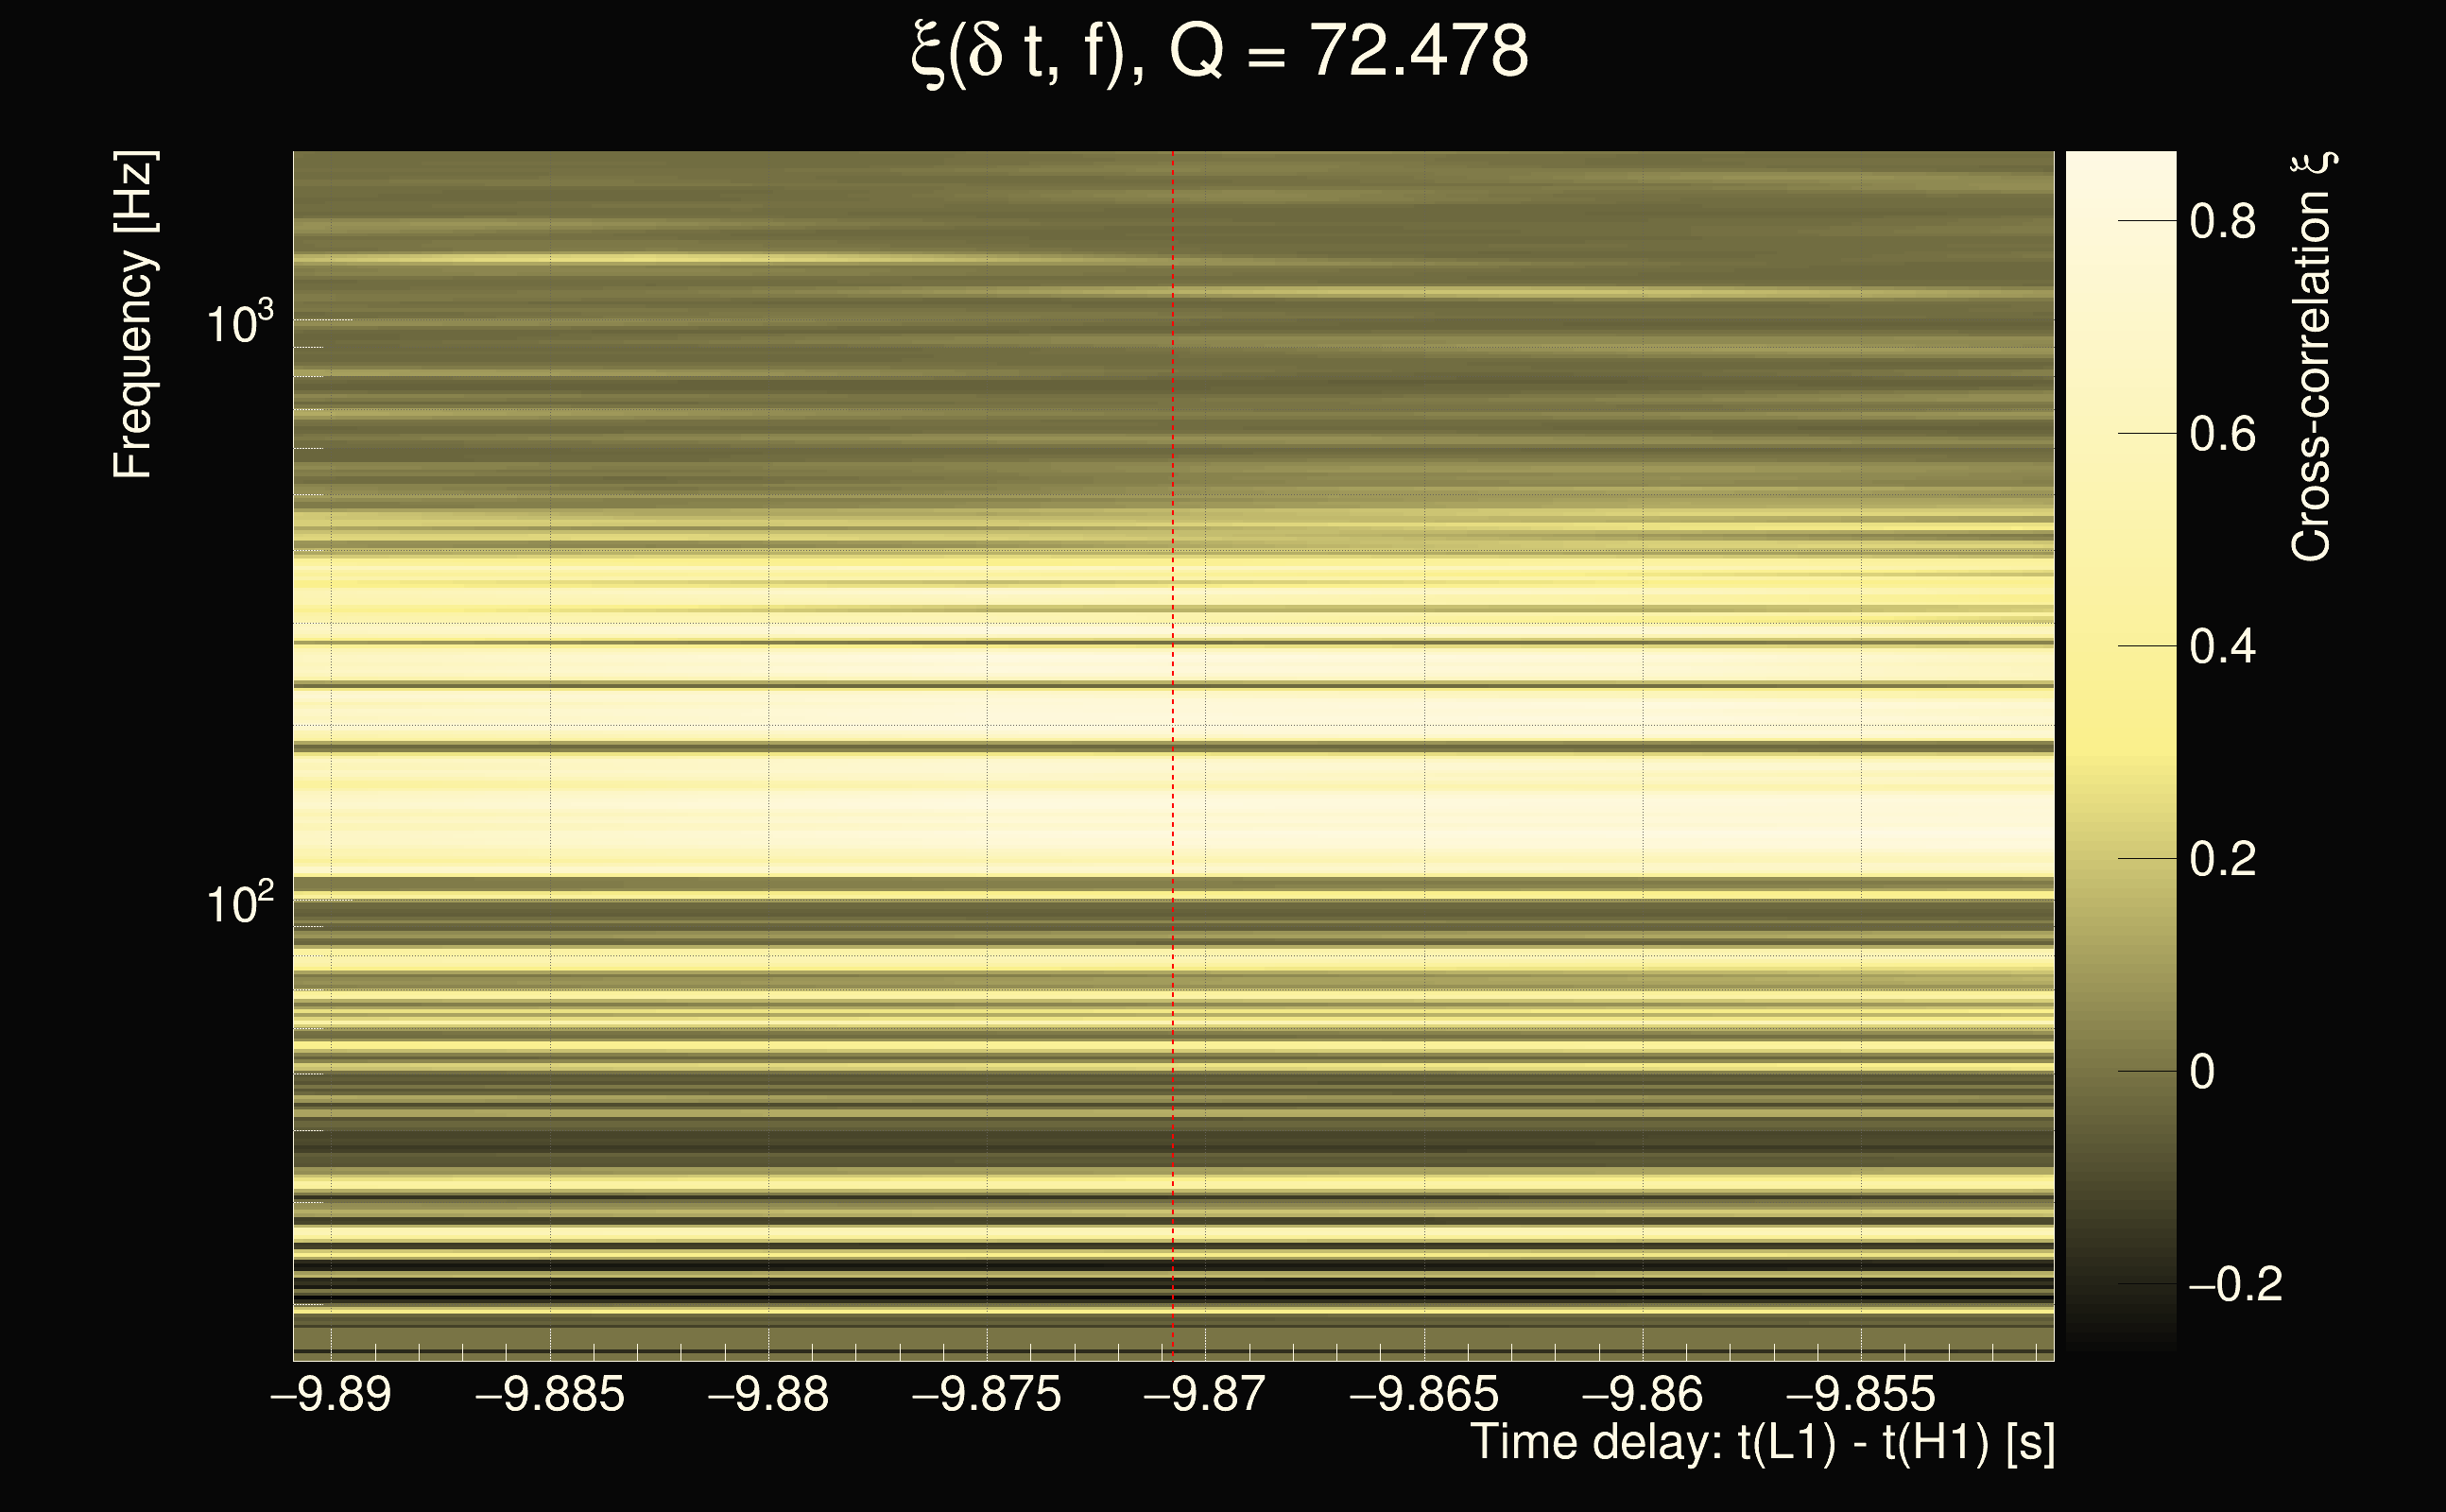Click the 10³ frequency tick label
The width and height of the screenshot is (2446, 1512).
(238, 323)
